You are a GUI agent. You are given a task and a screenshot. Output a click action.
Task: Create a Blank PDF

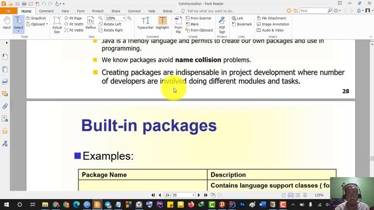(192, 24)
